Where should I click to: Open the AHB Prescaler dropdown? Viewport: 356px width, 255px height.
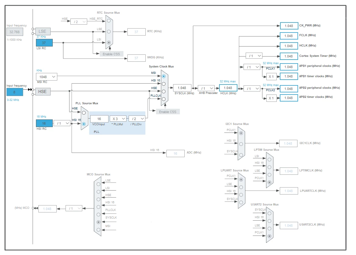point(206,88)
